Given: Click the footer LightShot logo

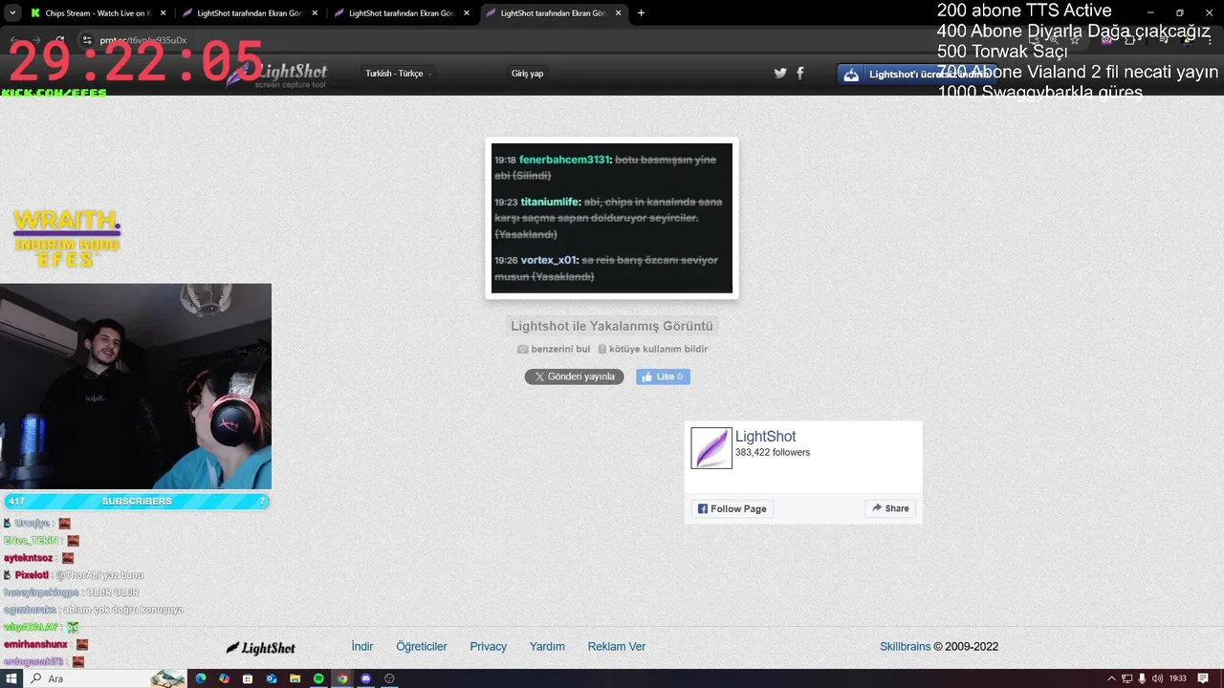Looking at the screenshot, I should click(261, 648).
